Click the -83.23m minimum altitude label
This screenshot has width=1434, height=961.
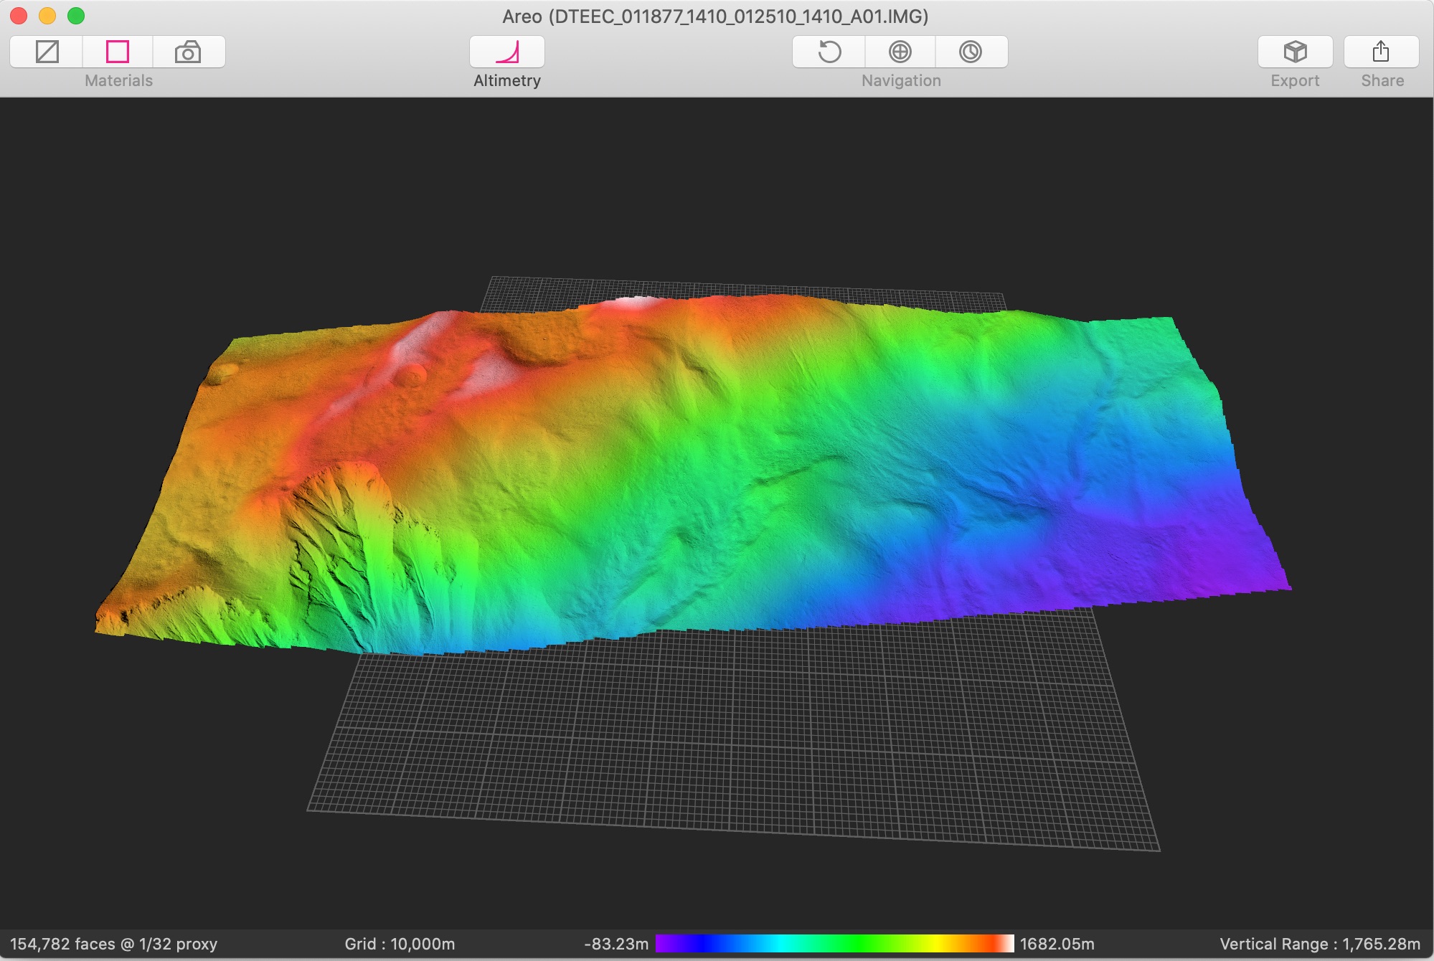pos(616,944)
